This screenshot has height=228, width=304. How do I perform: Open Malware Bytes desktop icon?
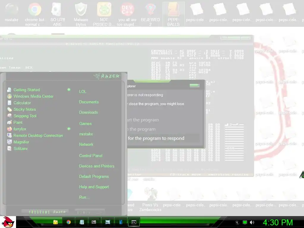click(81, 14)
